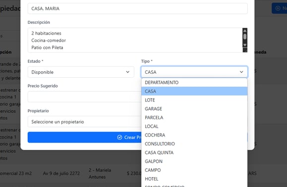Click the description textarea scroll down arrow
Image resolution: width=287 pixels, height=187 pixels.
coord(245,45)
